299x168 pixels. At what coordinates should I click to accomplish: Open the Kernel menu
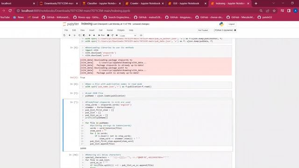[x=110, y=30]
